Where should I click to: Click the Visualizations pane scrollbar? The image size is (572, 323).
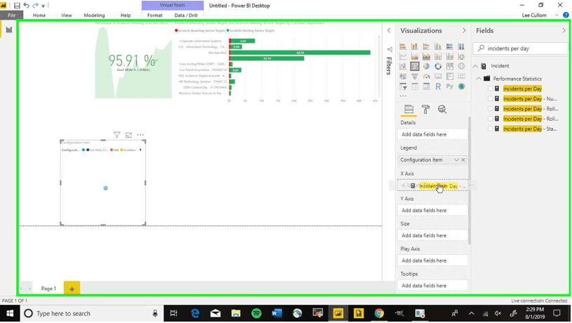click(x=470, y=180)
